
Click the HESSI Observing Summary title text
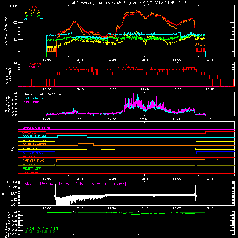[x=126, y=3]
